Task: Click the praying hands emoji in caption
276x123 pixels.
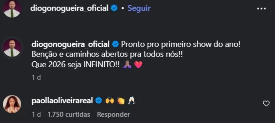Action: (x=127, y=65)
